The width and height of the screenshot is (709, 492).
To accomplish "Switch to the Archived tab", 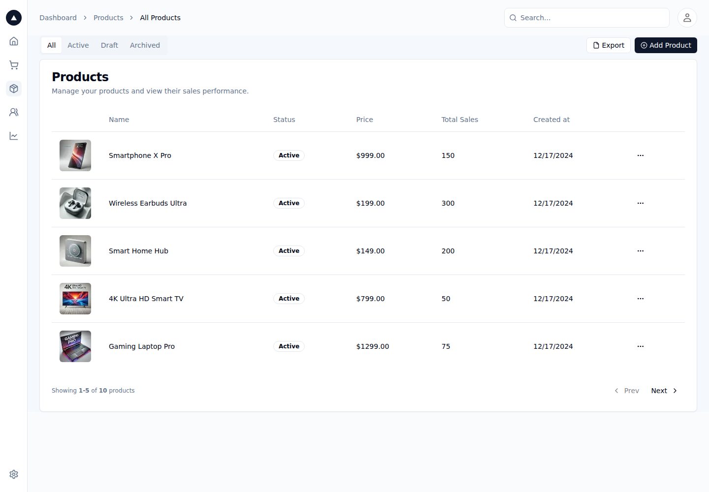I will [x=145, y=45].
